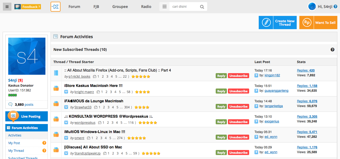
Task: Open help icon beside New Subscribed Threads
Action: (x=332, y=50)
